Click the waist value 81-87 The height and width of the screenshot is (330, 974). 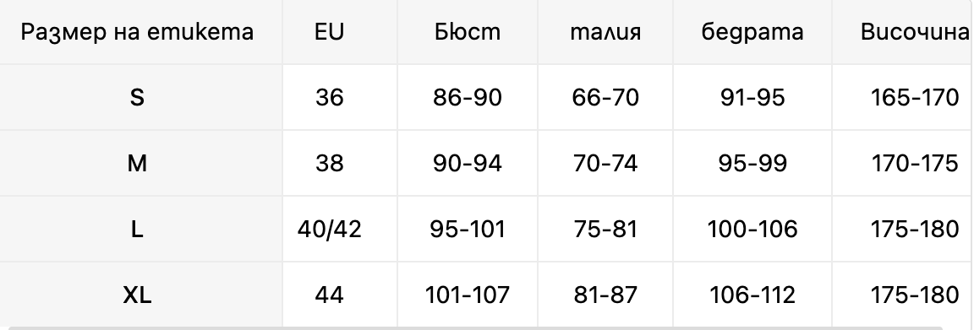[x=605, y=295]
